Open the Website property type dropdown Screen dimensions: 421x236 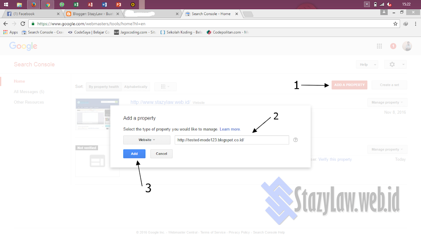click(x=147, y=140)
